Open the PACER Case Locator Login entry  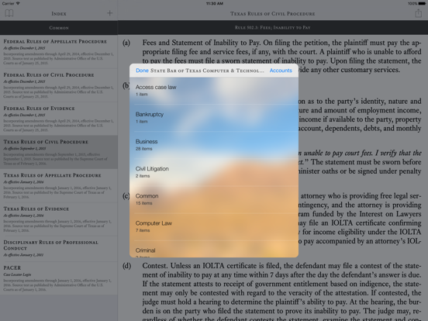point(59,278)
